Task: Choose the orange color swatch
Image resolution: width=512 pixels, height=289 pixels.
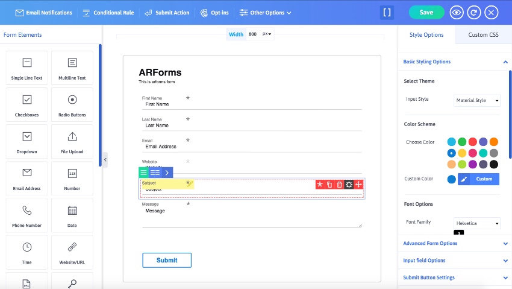Action: (x=494, y=142)
